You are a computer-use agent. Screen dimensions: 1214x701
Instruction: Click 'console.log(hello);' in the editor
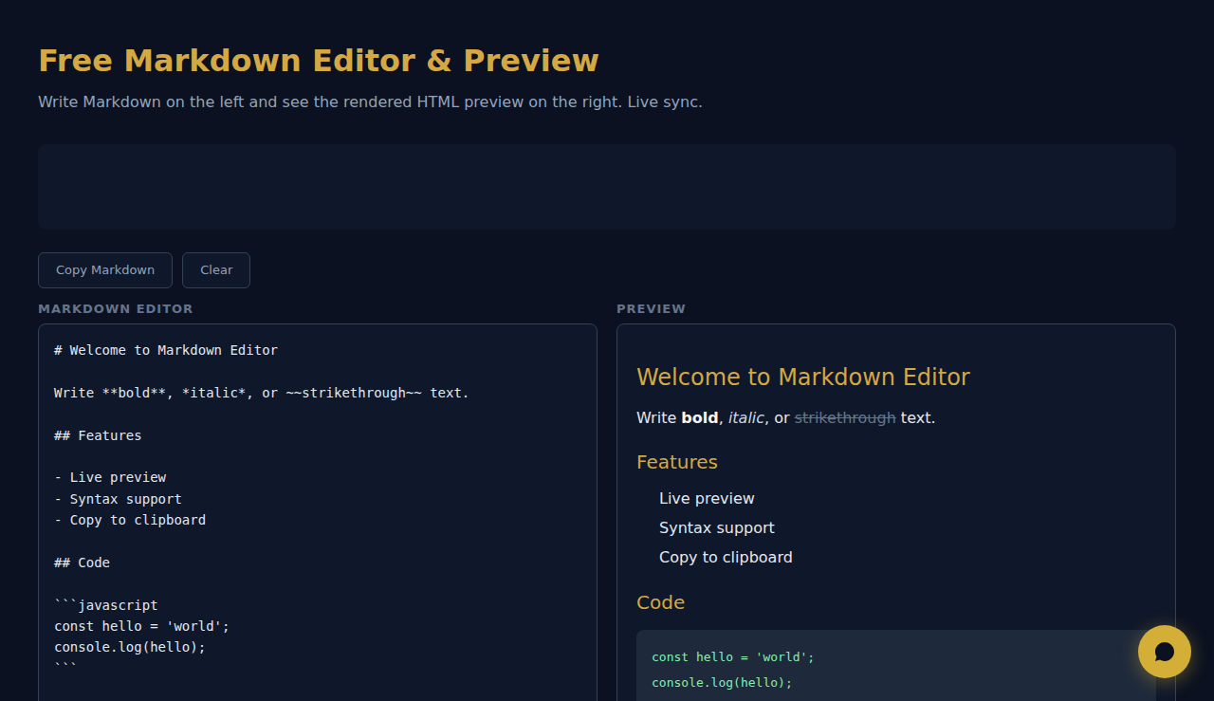click(x=130, y=647)
